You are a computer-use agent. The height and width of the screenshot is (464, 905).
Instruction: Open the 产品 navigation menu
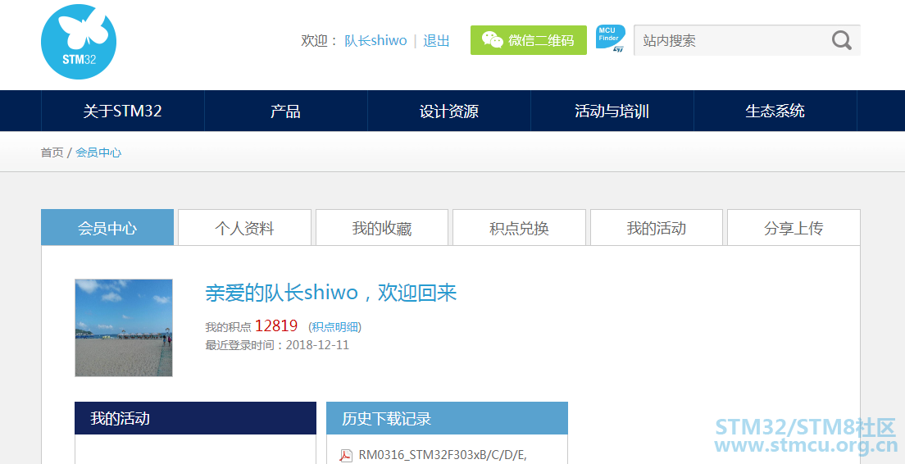pyautogui.click(x=286, y=111)
